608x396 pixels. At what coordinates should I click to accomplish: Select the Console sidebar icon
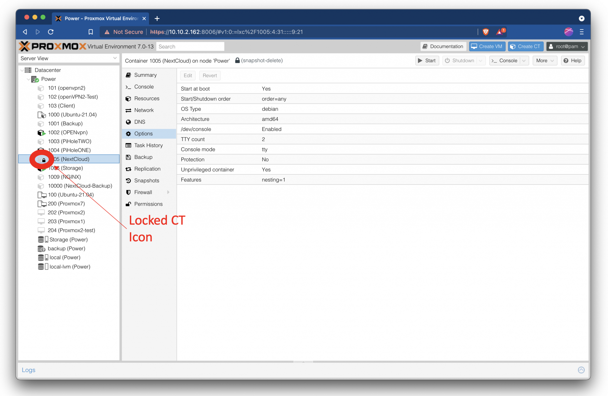[x=129, y=87]
